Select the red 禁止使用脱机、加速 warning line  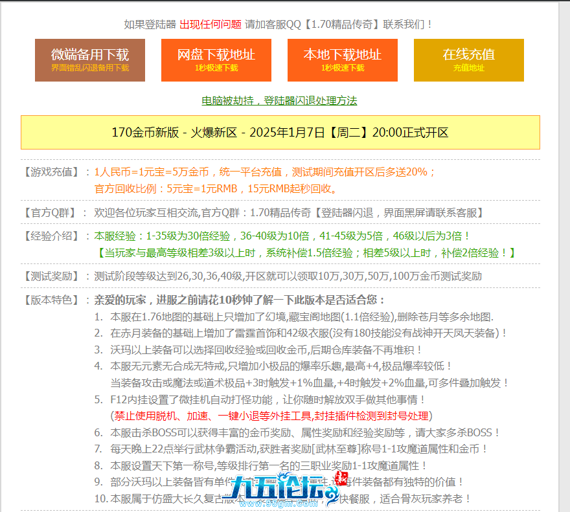271,416
